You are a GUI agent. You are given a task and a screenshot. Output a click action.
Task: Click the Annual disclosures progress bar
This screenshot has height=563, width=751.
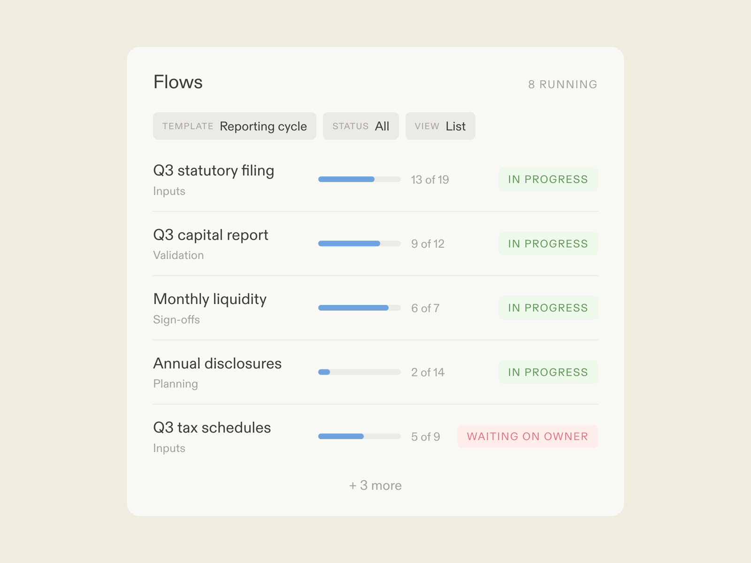coord(360,372)
